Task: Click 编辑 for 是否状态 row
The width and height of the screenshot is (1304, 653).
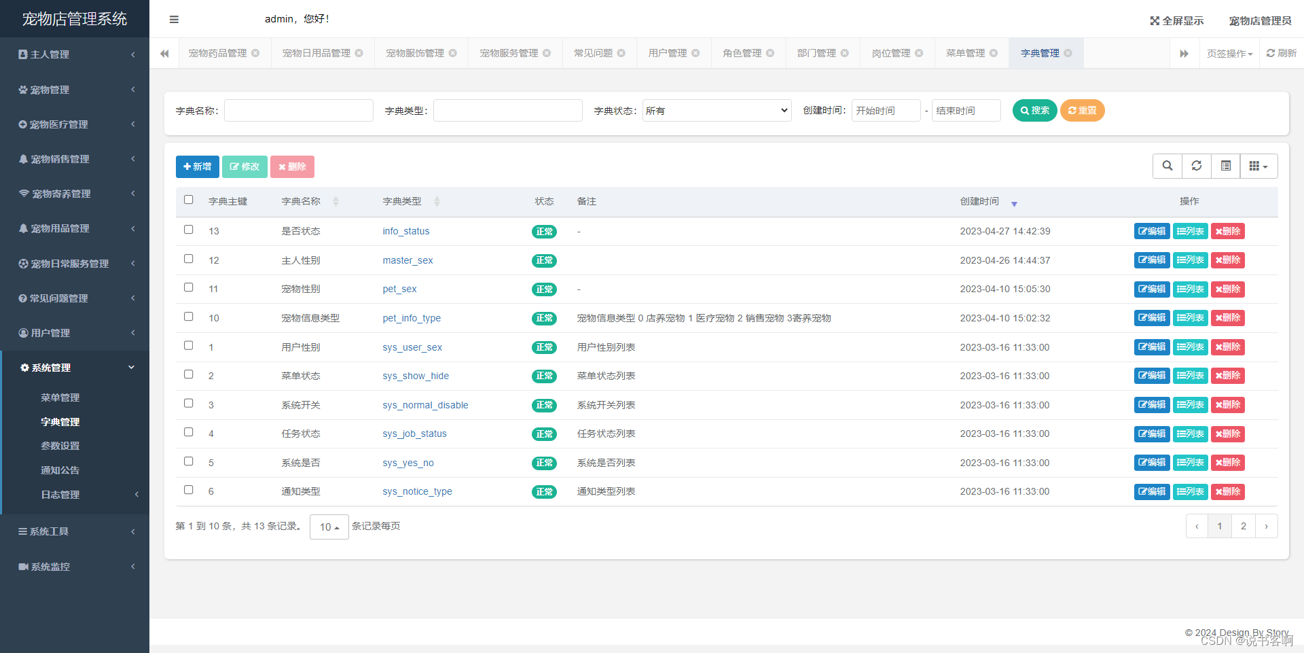Action: tap(1152, 231)
